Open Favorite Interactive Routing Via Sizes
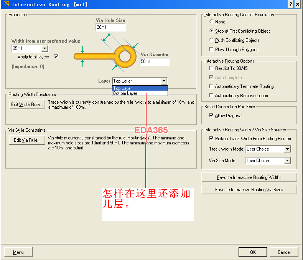This screenshot has height=260, width=303. point(249,190)
